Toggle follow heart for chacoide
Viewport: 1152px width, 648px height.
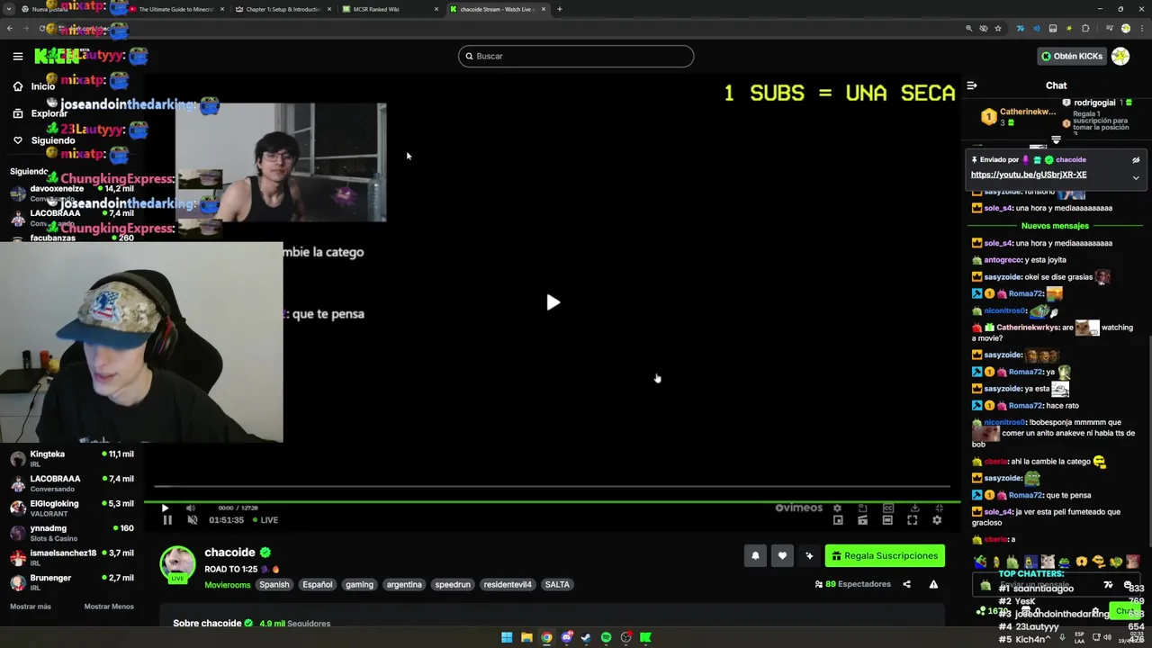tap(782, 556)
